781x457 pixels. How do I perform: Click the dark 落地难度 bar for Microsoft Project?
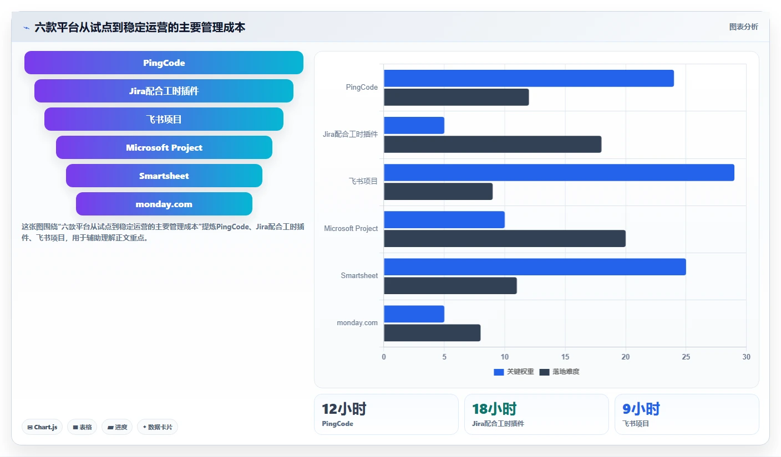[505, 238]
